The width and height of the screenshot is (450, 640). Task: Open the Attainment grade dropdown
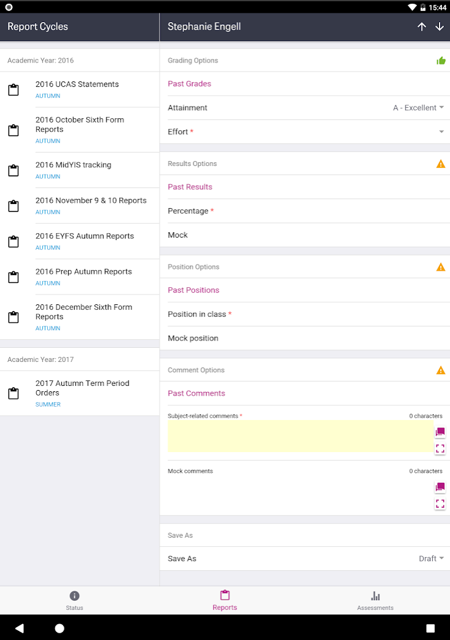418,108
